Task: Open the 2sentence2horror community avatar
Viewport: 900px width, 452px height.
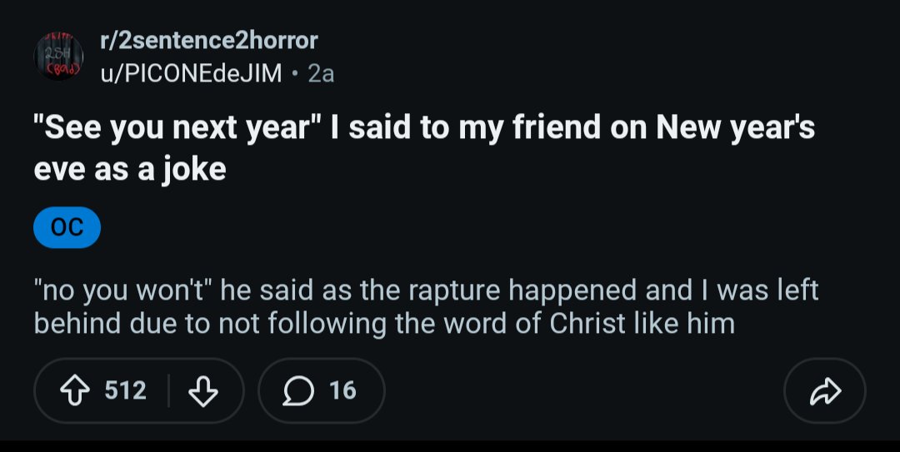Action: (58, 57)
